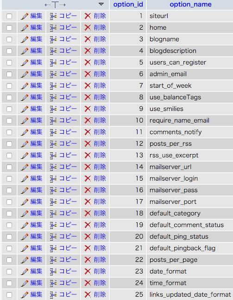Tick the checkbox for users_can_register row

coord(9,63)
